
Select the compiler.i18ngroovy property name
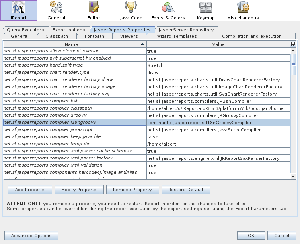click(x=75, y=122)
